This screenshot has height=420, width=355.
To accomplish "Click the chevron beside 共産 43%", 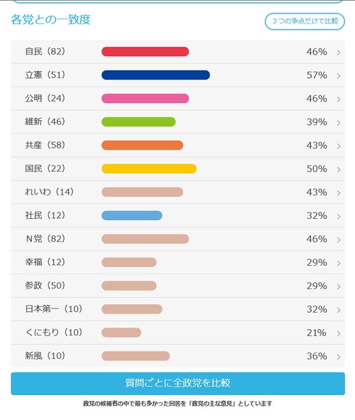I will [339, 146].
